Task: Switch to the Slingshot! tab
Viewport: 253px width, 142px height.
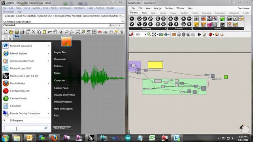Action: coord(234,13)
